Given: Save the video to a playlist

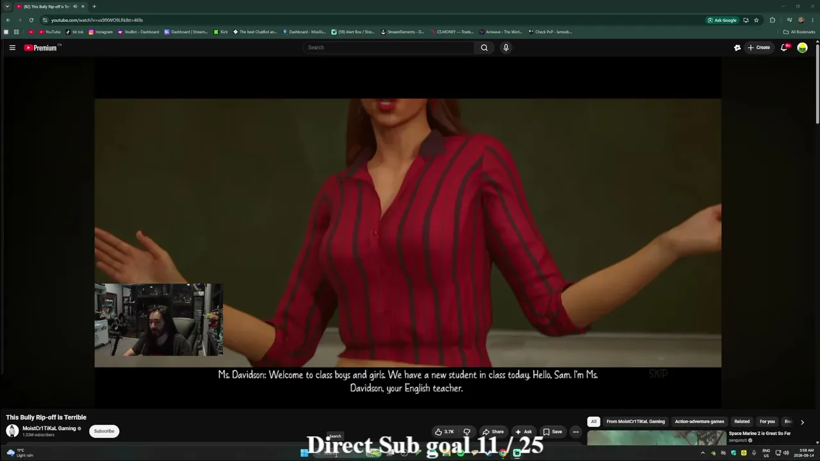Looking at the screenshot, I should (552, 432).
